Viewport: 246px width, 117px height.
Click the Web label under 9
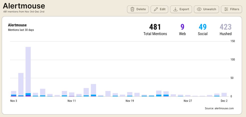[182, 34]
